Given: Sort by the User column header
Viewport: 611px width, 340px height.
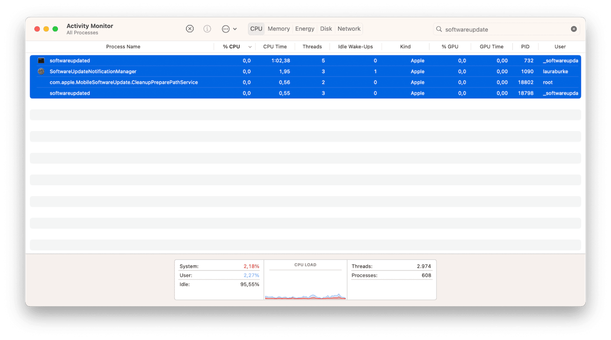Looking at the screenshot, I should (560, 46).
